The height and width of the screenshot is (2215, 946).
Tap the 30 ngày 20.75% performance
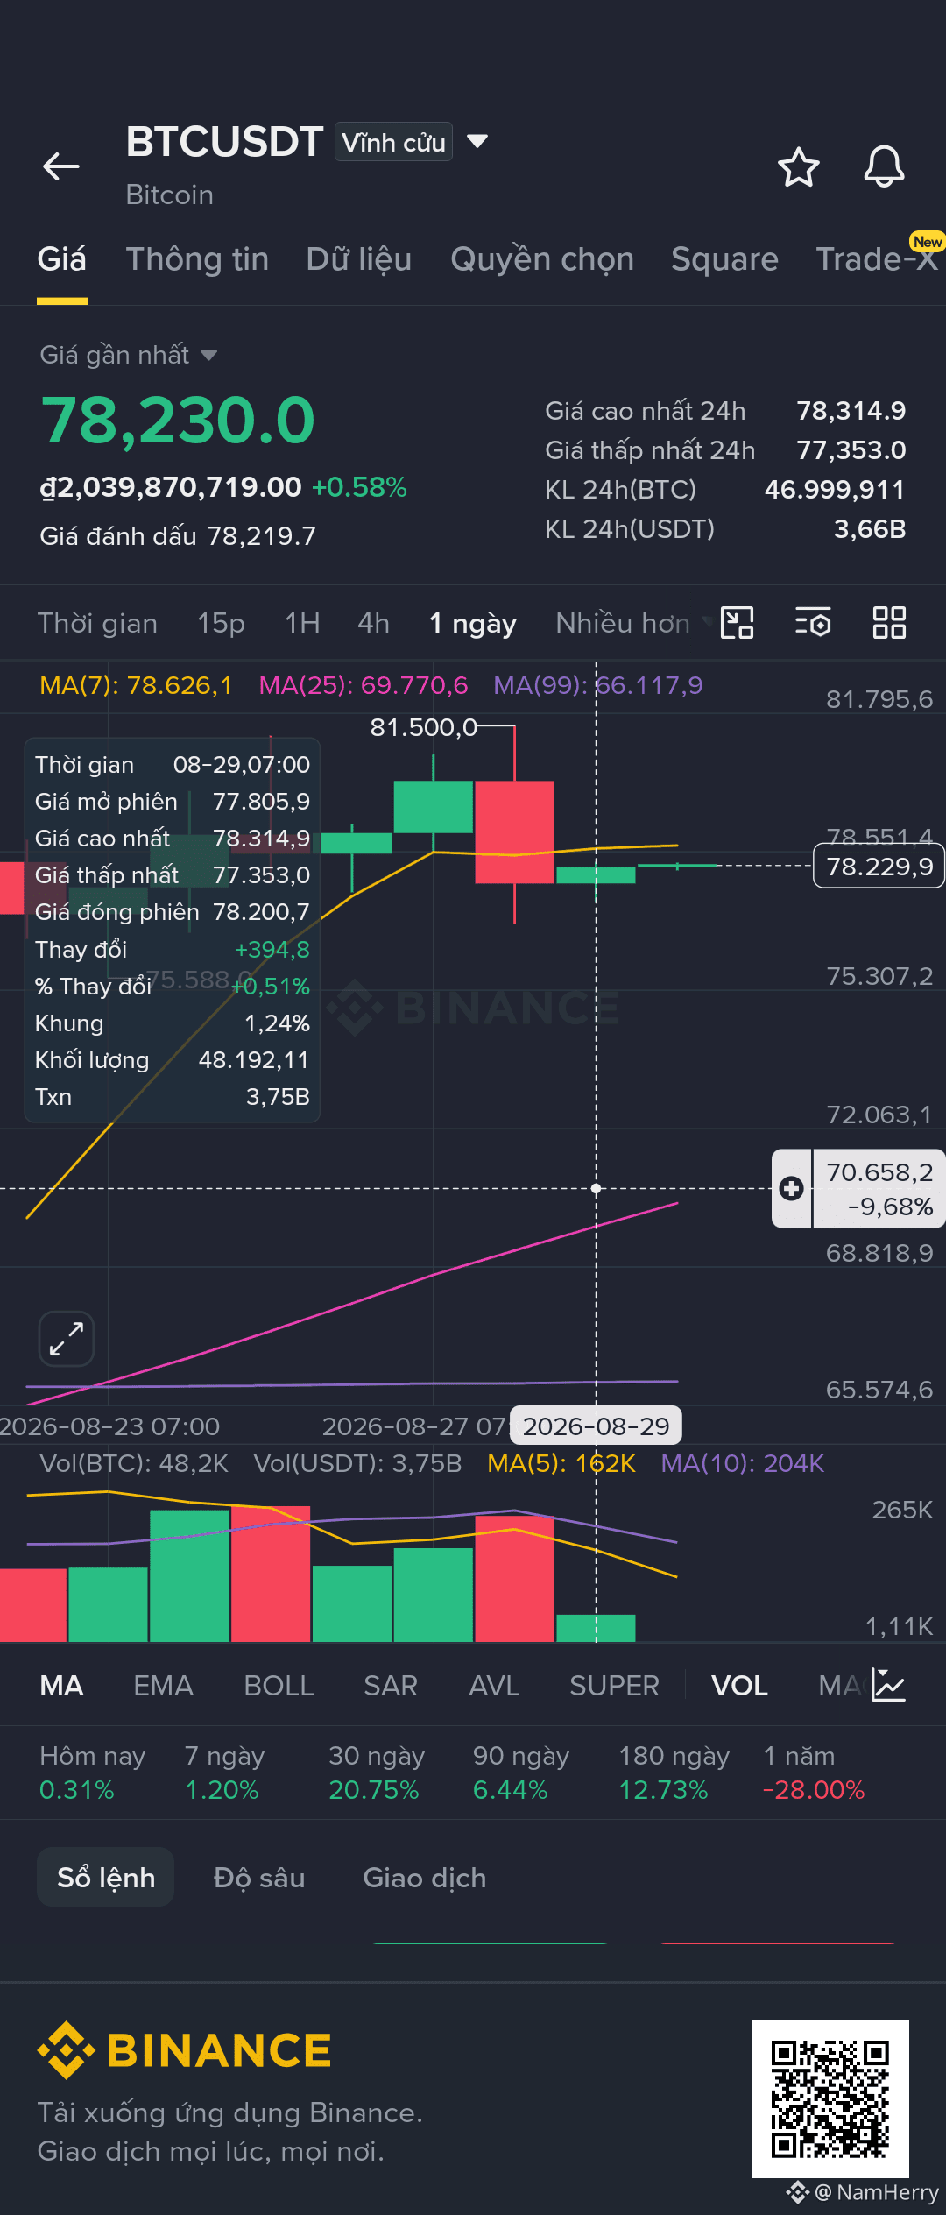tap(377, 1773)
